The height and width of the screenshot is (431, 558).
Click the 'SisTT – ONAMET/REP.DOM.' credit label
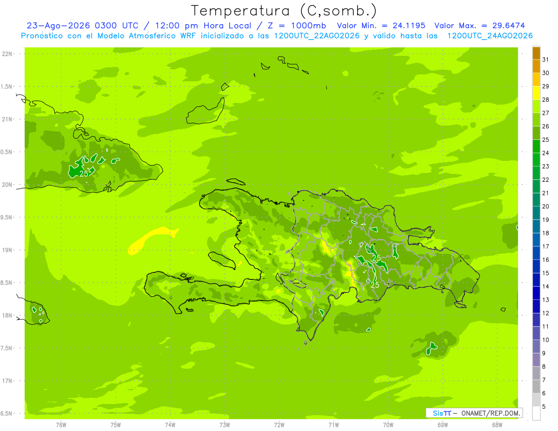[x=474, y=413]
